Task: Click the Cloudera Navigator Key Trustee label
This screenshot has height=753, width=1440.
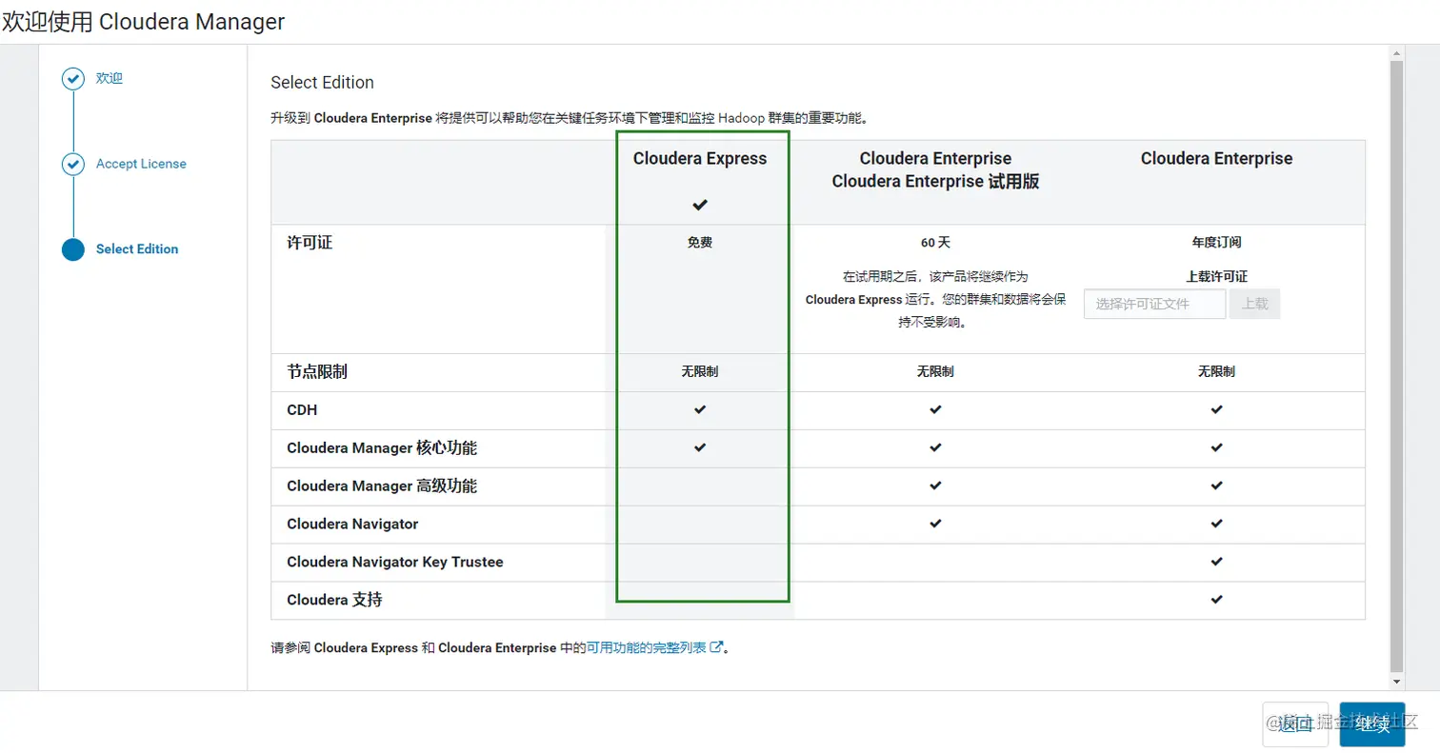Action: [395, 562]
